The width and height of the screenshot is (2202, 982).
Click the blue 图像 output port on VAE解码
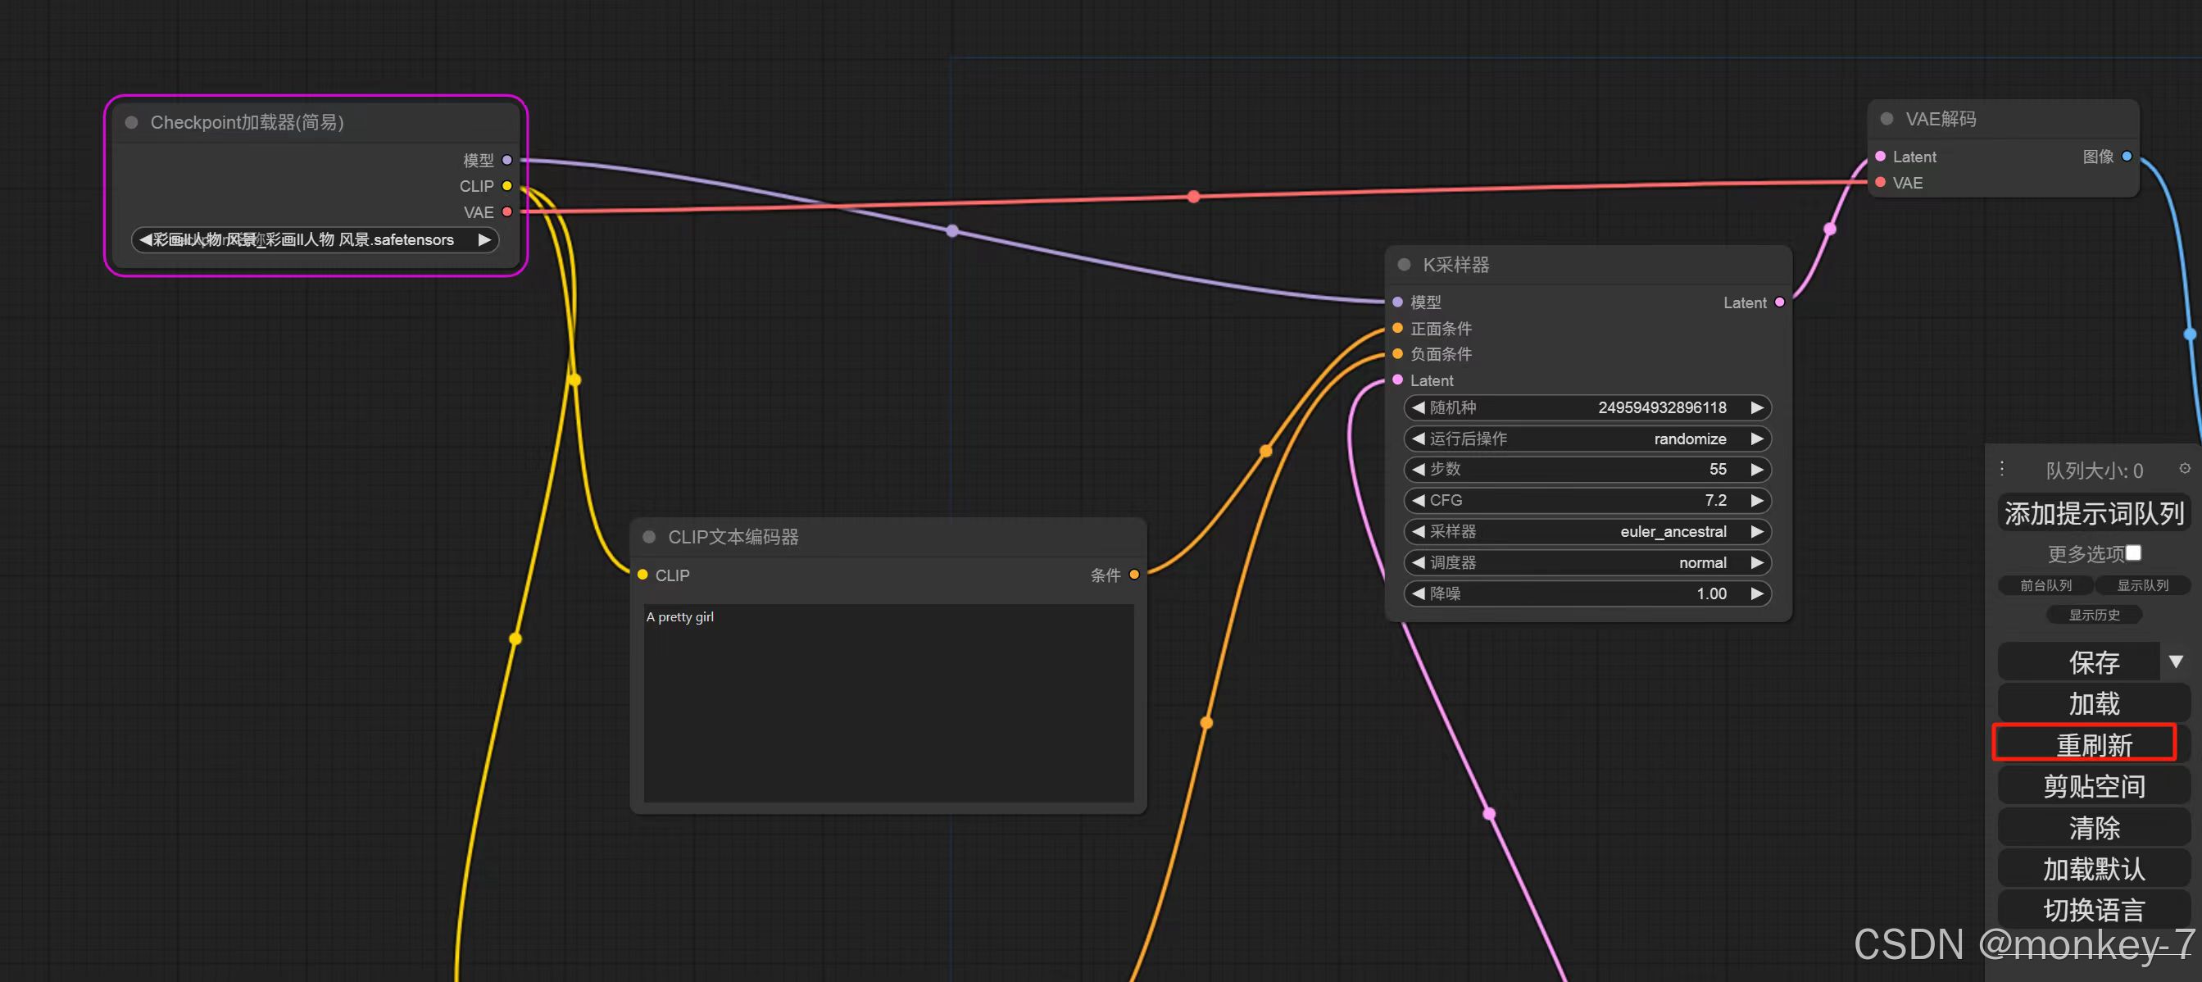(x=2127, y=157)
